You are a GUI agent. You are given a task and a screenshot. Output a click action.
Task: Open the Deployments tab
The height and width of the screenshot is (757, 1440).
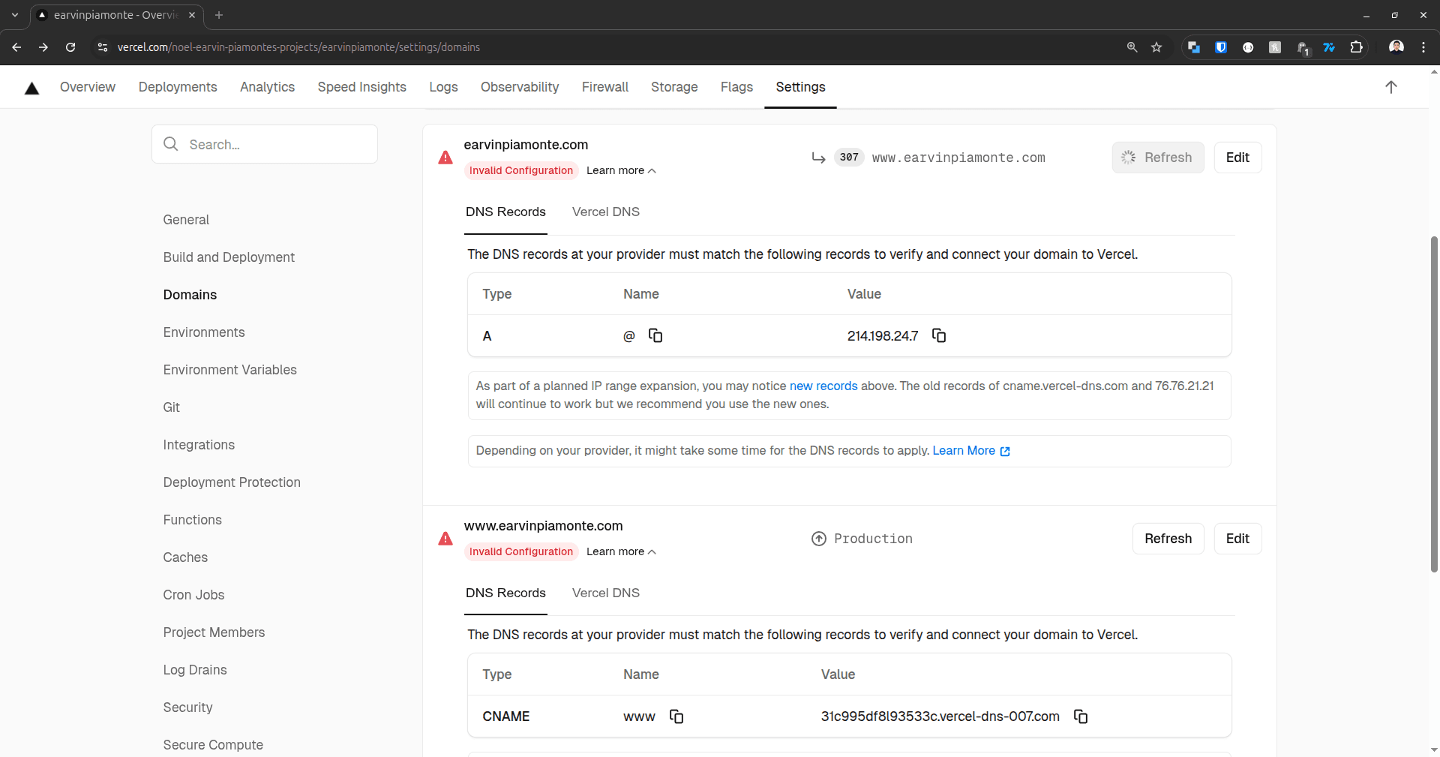[178, 87]
